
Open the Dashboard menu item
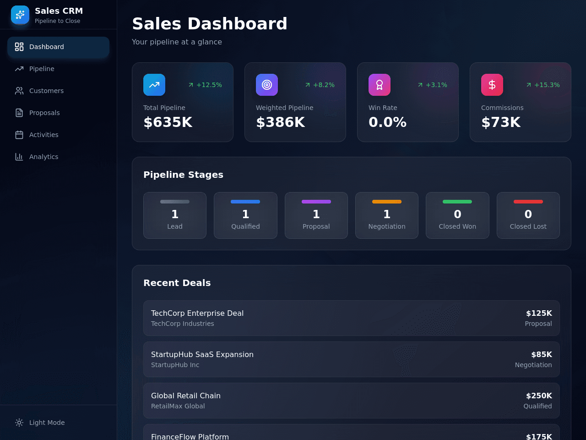pos(58,47)
